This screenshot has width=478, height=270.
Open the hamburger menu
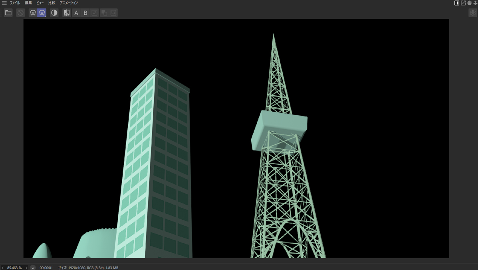[4, 3]
